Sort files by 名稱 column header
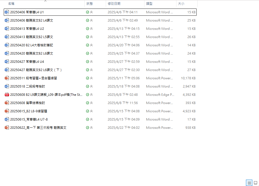The height and width of the screenshot is (186, 259). click(x=11, y=4)
